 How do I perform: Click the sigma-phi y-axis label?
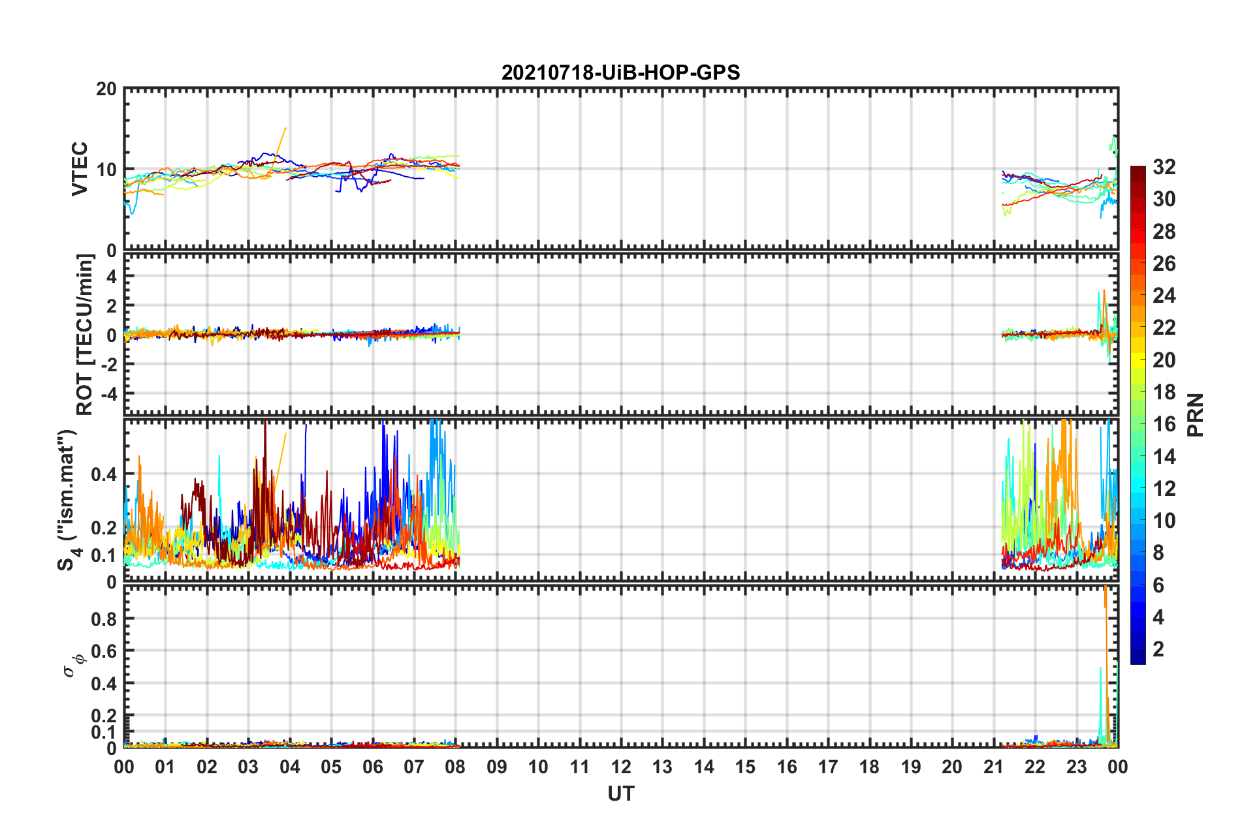click(74, 666)
